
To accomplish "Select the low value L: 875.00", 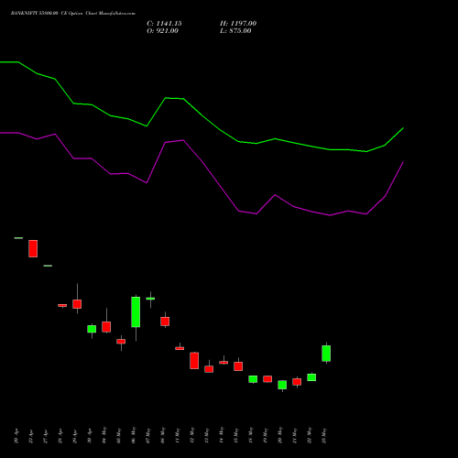I will 235,31.
